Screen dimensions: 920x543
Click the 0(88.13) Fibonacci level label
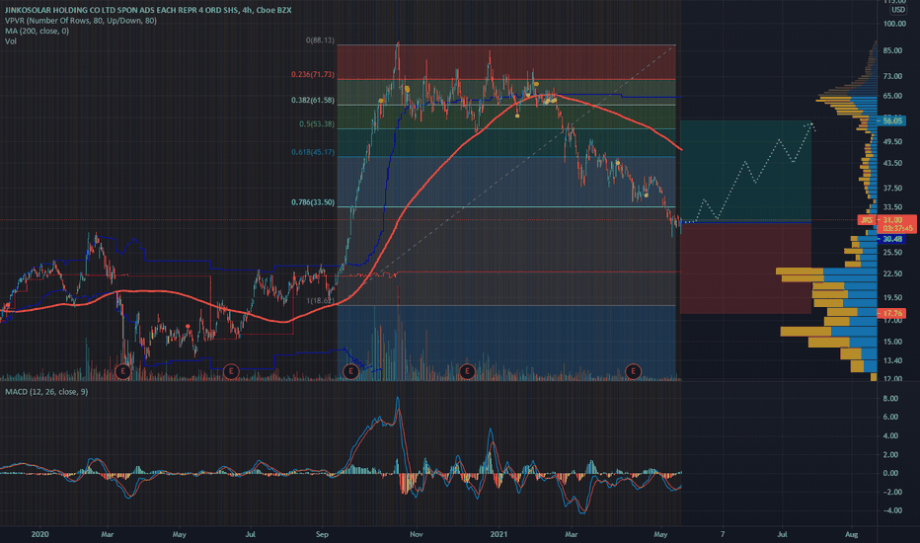point(320,40)
